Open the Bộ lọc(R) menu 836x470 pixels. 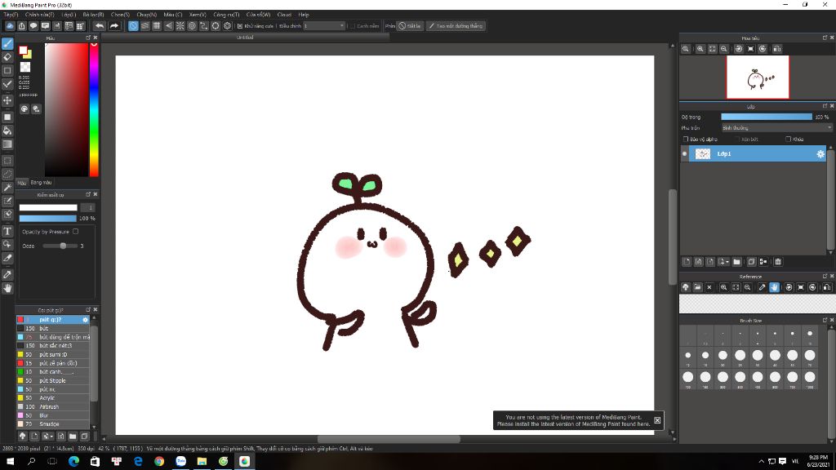click(x=93, y=15)
